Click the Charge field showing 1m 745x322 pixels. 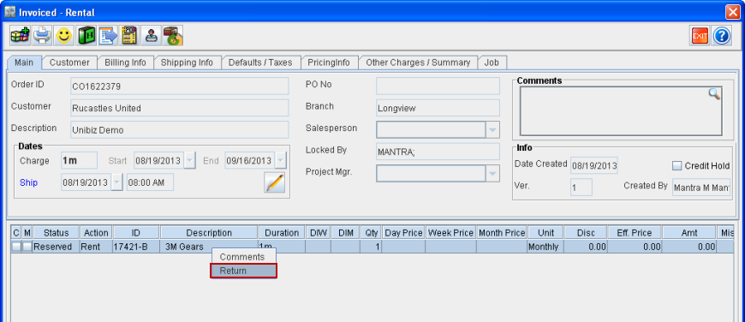[x=79, y=160]
